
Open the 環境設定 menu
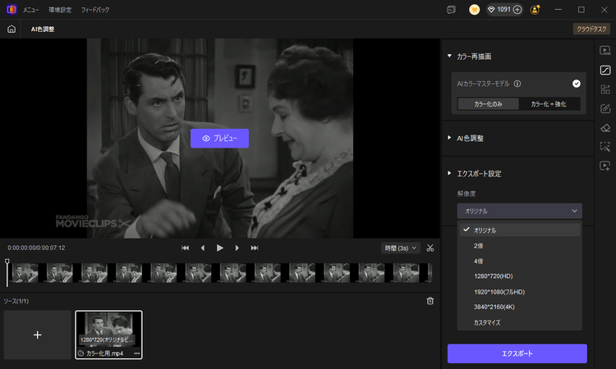60,10
